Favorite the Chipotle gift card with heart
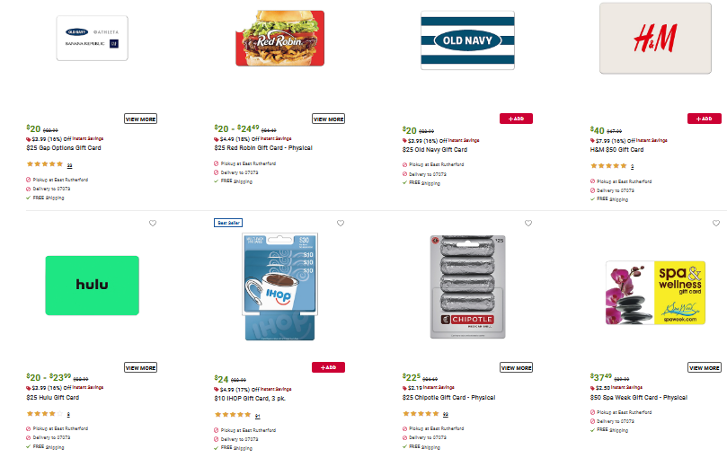The width and height of the screenshot is (727, 458). coord(528,223)
